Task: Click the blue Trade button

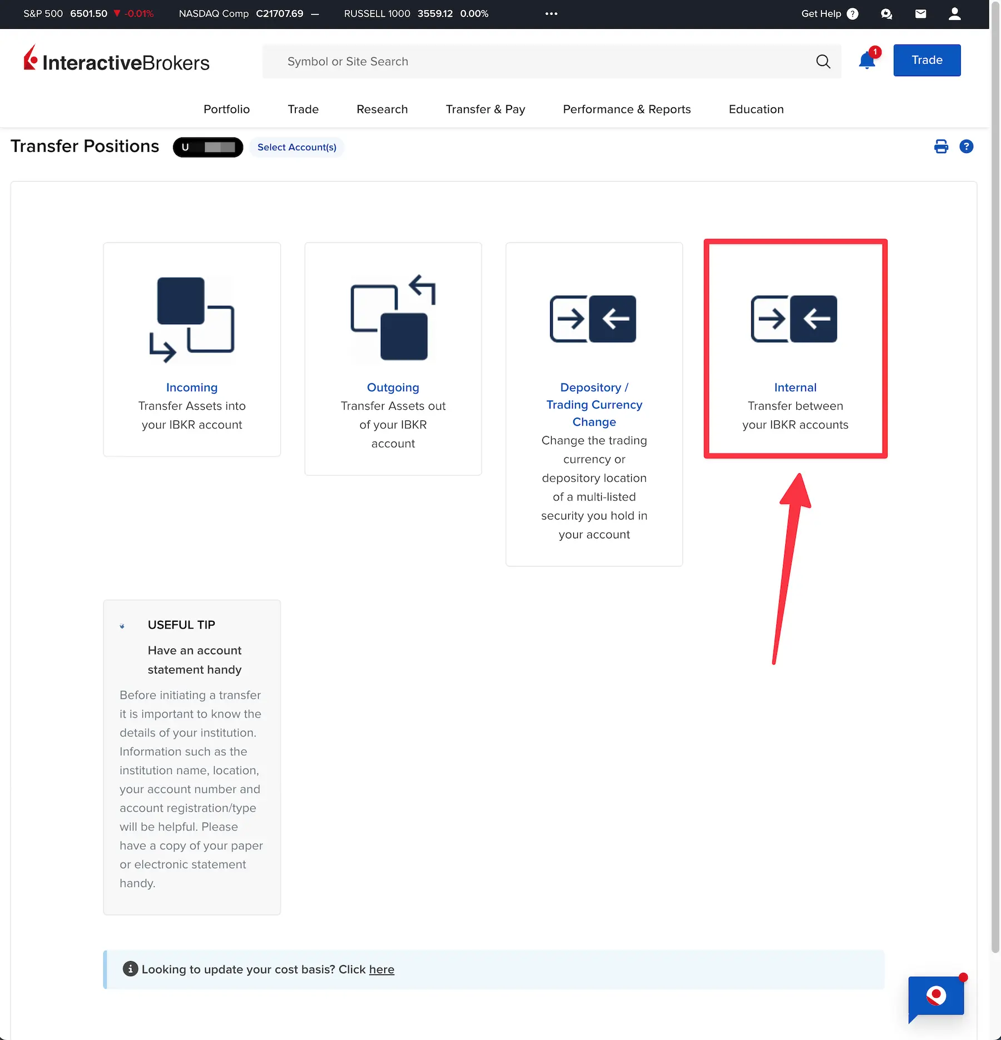Action: (927, 60)
